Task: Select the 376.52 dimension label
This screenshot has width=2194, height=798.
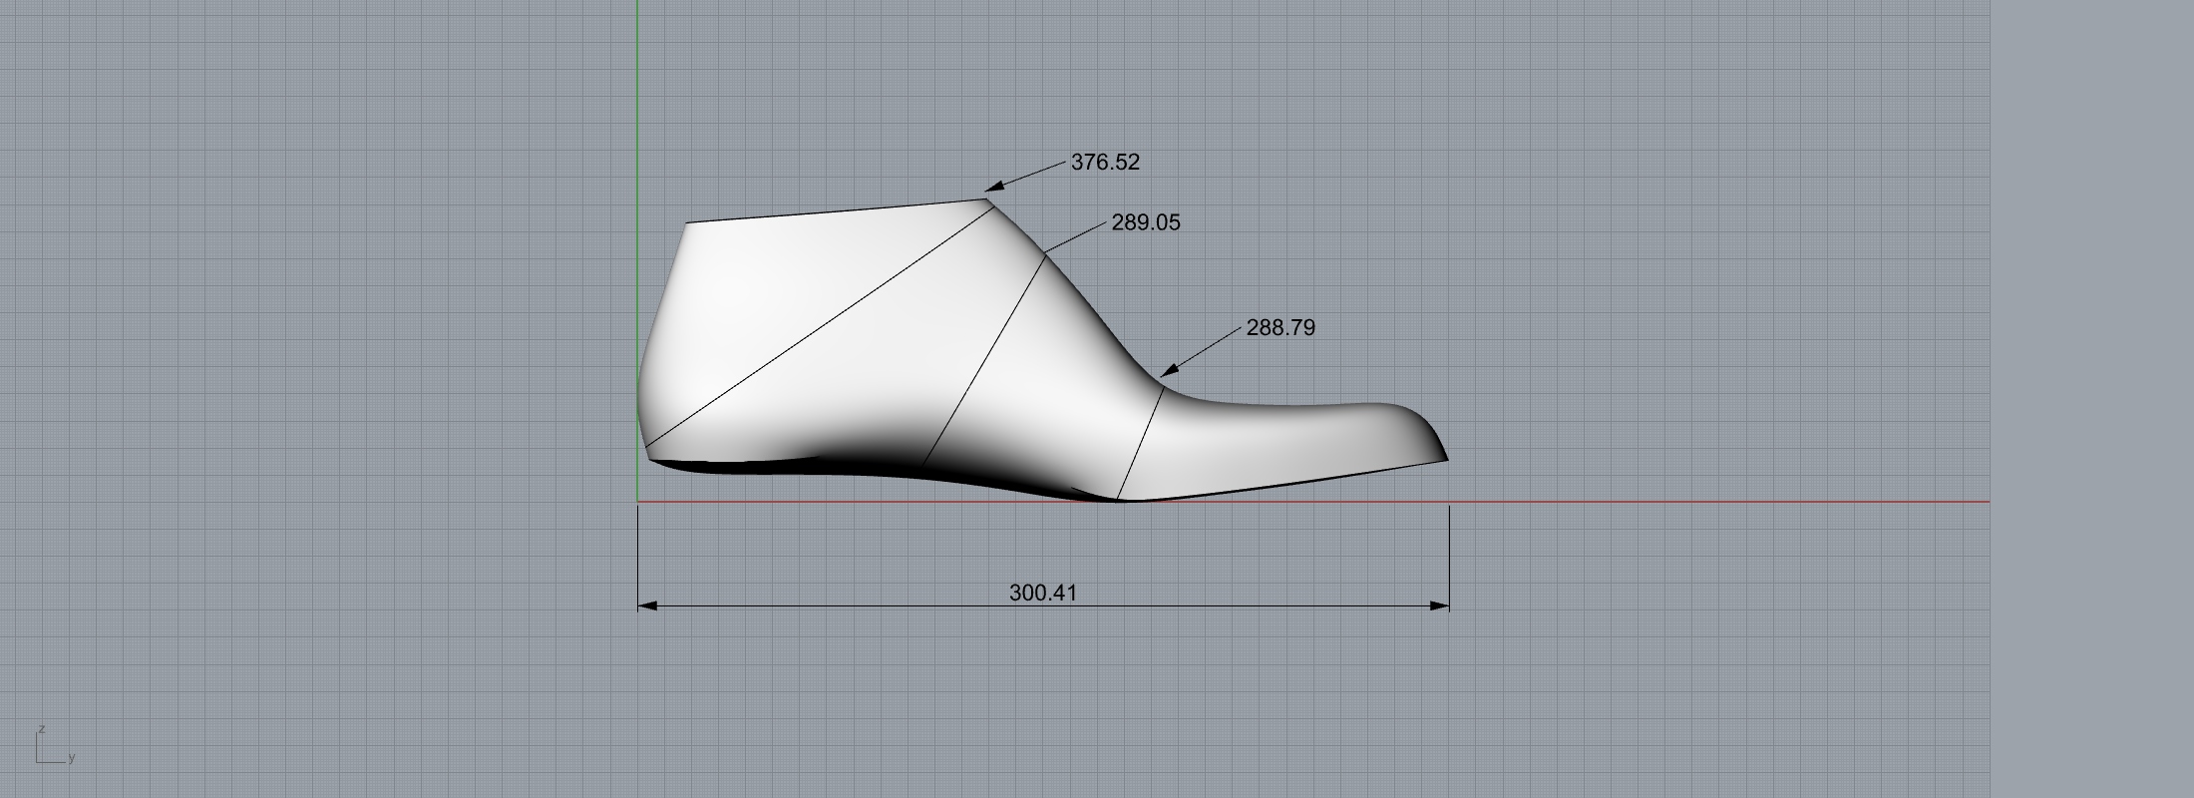Action: pyautogui.click(x=1105, y=162)
